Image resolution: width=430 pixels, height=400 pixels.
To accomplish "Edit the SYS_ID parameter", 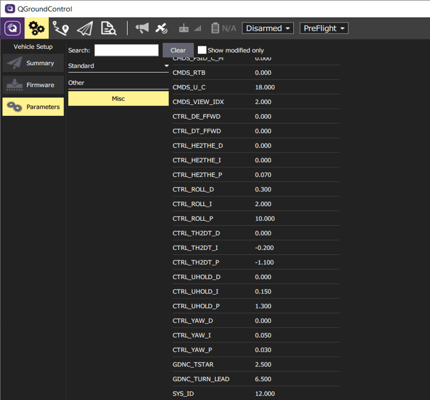I will pyautogui.click(x=256, y=394).
